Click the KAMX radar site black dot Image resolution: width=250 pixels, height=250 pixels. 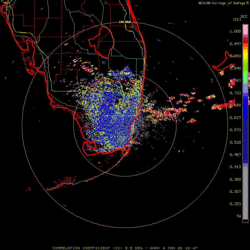tap(125, 125)
